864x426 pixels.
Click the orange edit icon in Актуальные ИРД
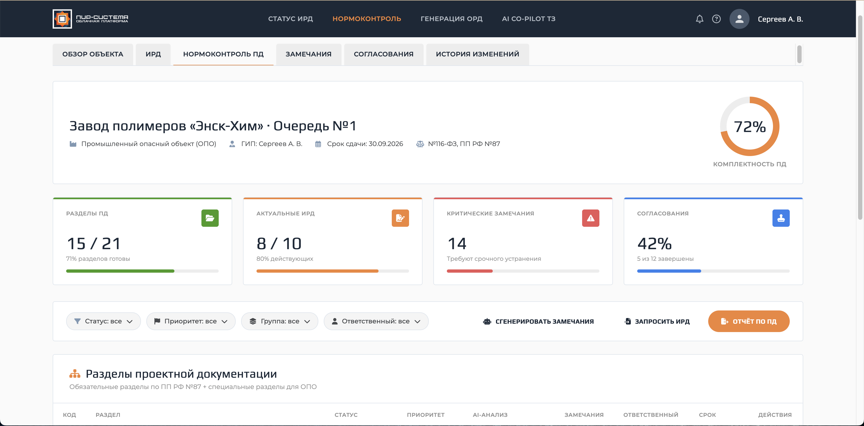coord(400,218)
